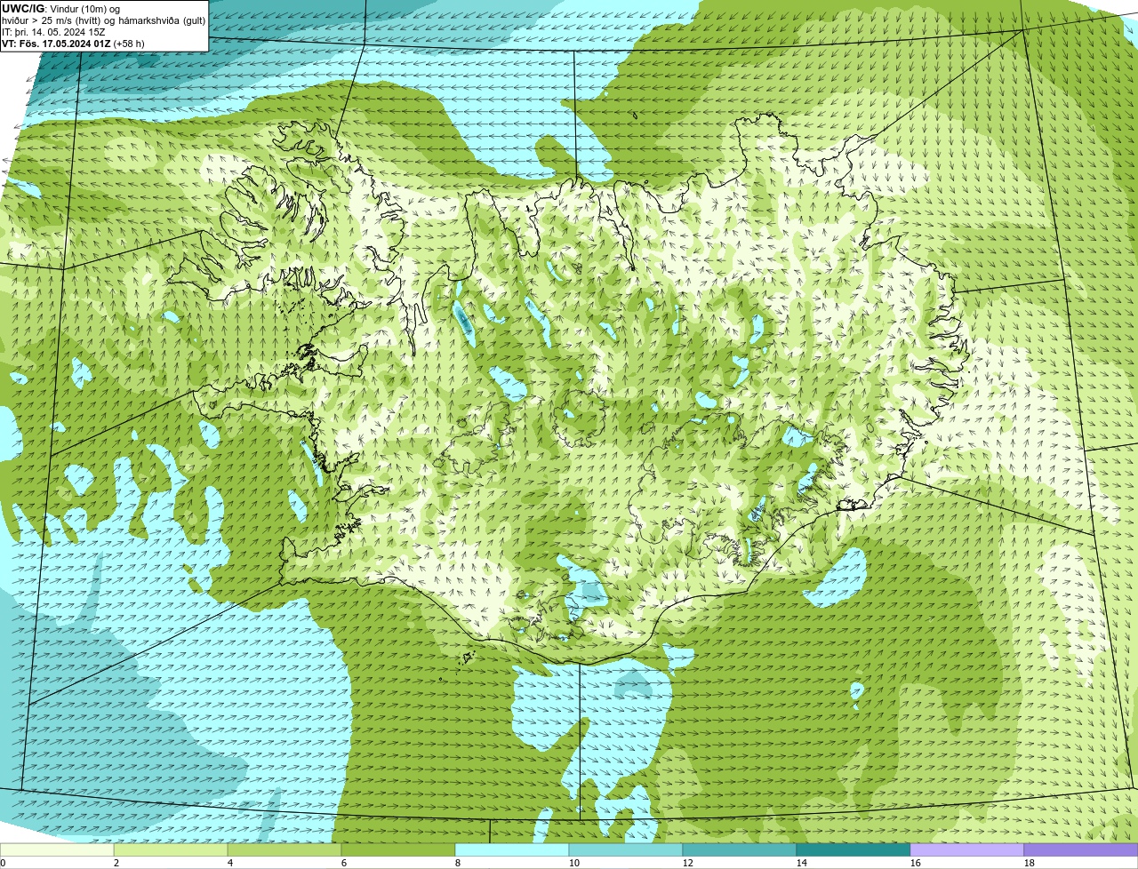Image resolution: width=1138 pixels, height=869 pixels.
Task: Select the dark teal 14–16 m/s color swatch
Action: click(x=853, y=850)
